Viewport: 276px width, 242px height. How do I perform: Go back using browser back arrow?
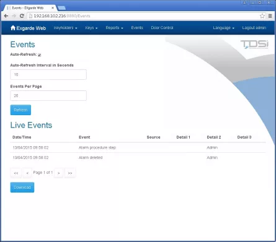tap(6, 16)
